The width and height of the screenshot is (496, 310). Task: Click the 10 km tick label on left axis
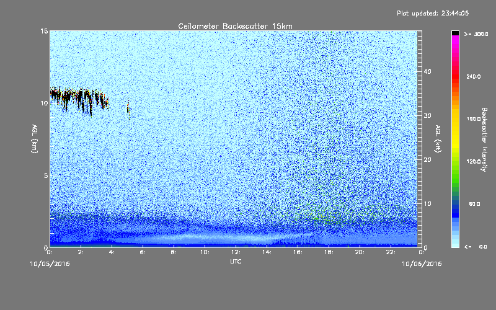(x=44, y=103)
